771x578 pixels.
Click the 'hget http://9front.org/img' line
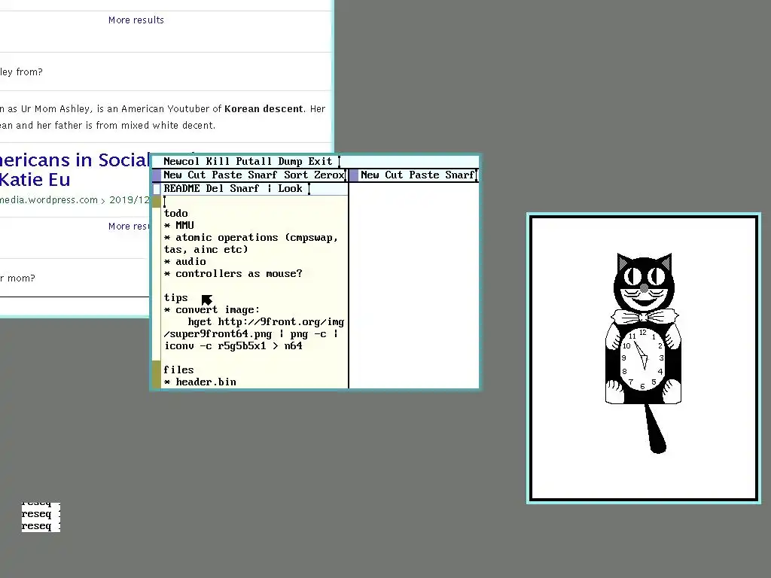(x=266, y=322)
